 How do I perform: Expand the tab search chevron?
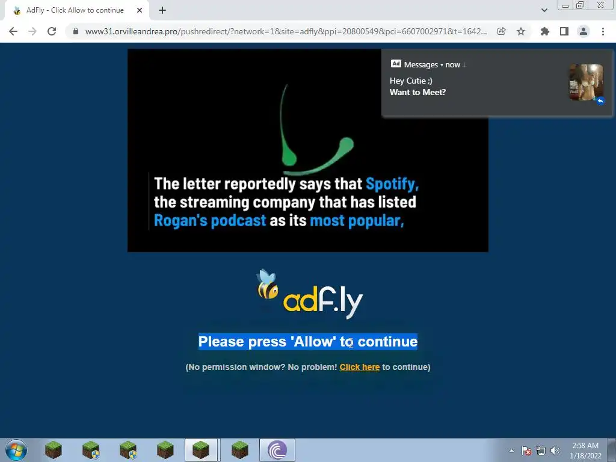[x=544, y=10]
